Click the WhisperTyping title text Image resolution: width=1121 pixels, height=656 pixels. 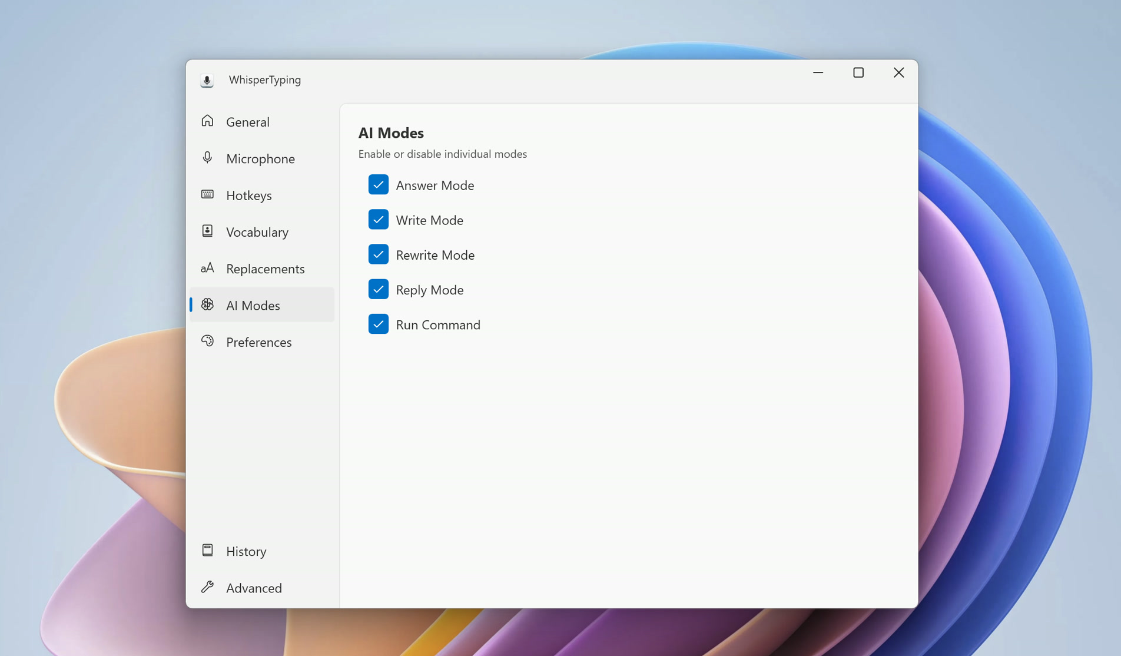coord(266,79)
